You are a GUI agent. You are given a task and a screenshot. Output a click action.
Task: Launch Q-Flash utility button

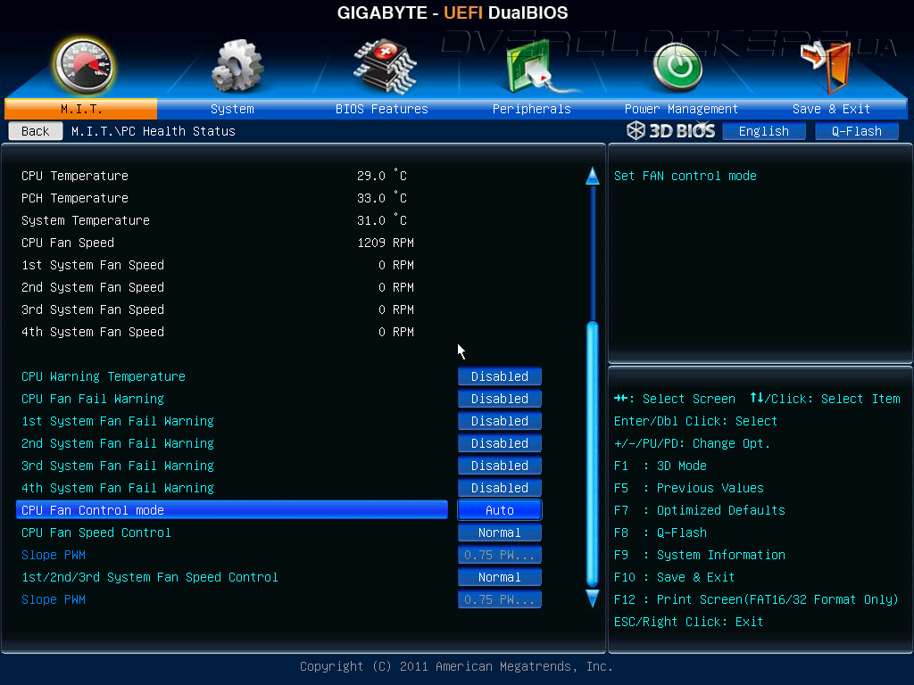point(856,131)
